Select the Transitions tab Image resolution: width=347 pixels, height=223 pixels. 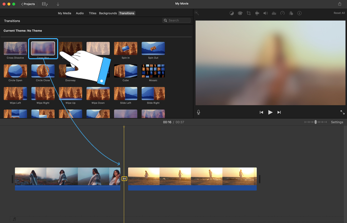(x=127, y=13)
